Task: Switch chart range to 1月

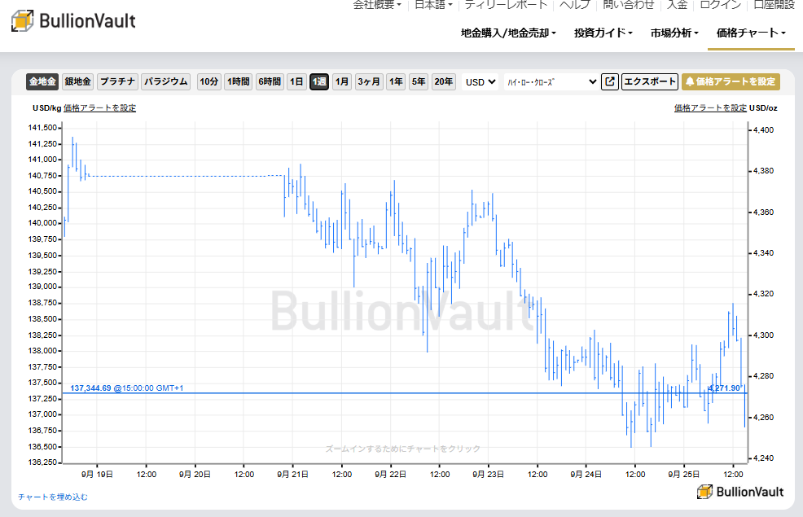Action: tap(341, 81)
